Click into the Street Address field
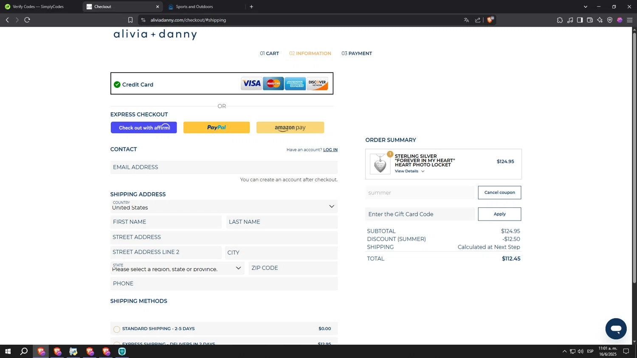This screenshot has width=637, height=358. click(x=224, y=237)
